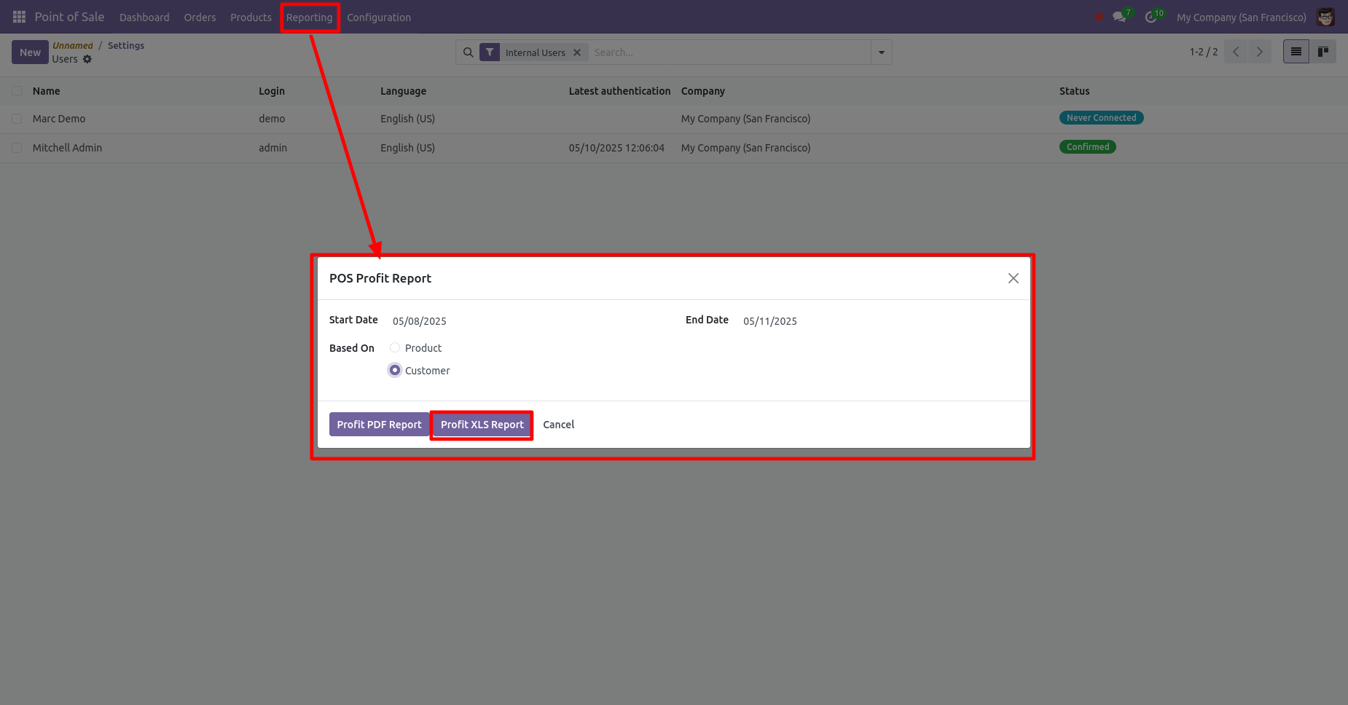Viewport: 1348px width, 705px height.
Task: Open the Configuration menu
Action: tap(379, 17)
